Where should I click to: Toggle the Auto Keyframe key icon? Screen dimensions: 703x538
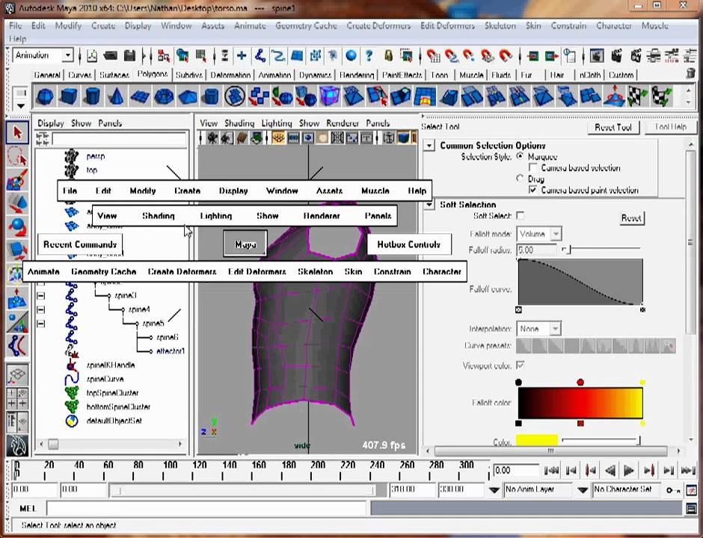point(672,490)
